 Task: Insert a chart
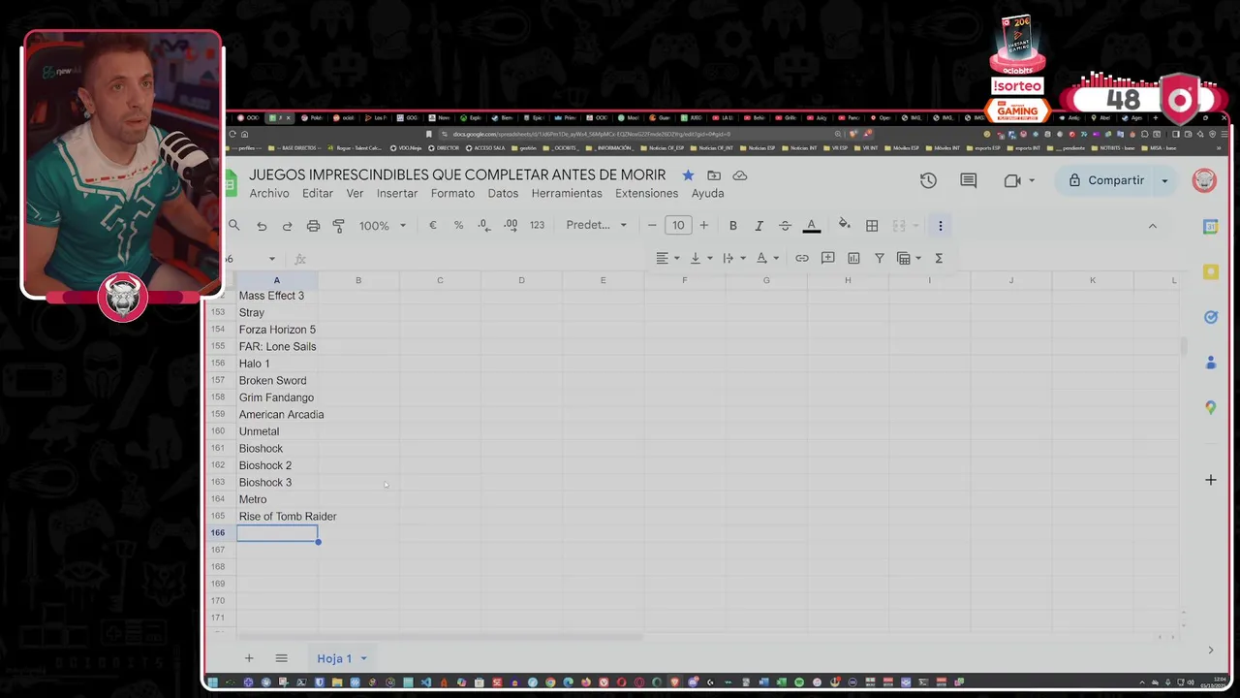pos(853,258)
